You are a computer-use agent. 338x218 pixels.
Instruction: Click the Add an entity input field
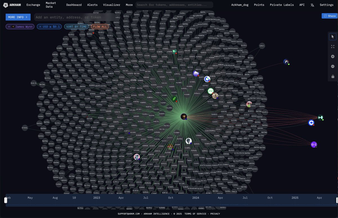pyautogui.click(x=75, y=17)
